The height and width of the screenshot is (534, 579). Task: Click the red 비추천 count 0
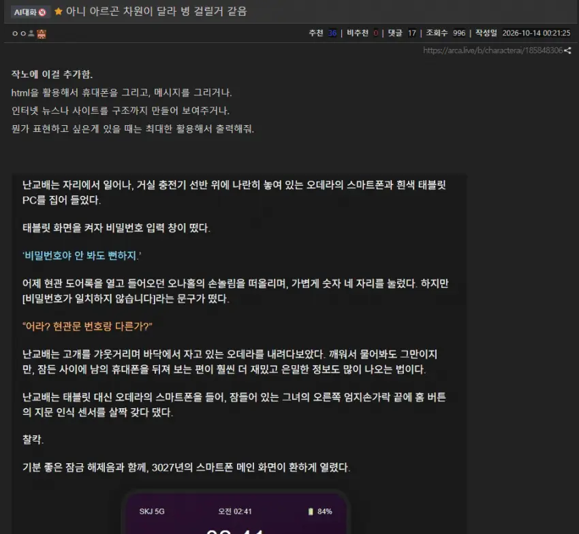click(375, 33)
